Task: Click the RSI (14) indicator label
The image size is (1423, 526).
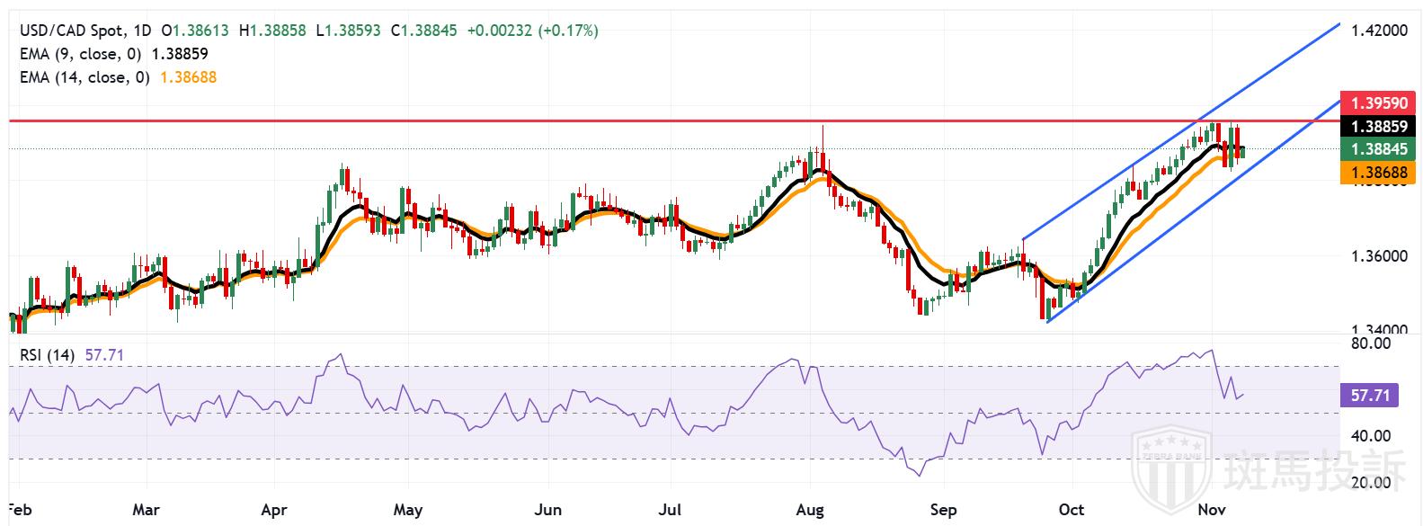Action: [48, 355]
